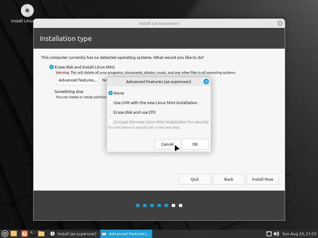The height and width of the screenshot is (238, 318).
Task: Tick the Encrypt new Linux Mint installation checkbox
Action: (x=110, y=122)
